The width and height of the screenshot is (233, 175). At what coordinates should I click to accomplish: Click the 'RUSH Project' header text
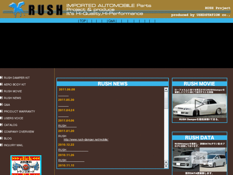pos(218,8)
